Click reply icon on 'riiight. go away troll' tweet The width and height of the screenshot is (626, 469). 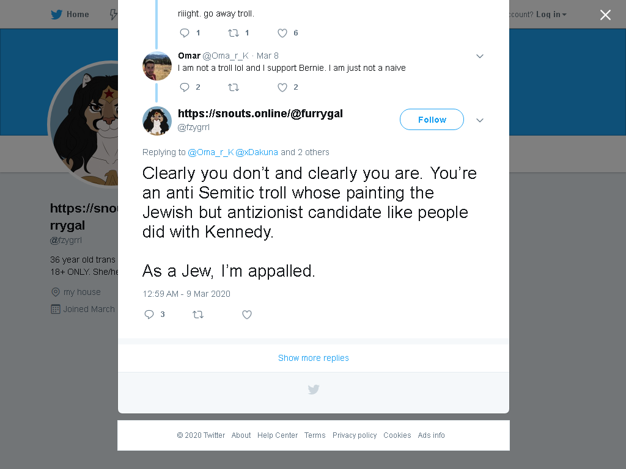tap(185, 33)
